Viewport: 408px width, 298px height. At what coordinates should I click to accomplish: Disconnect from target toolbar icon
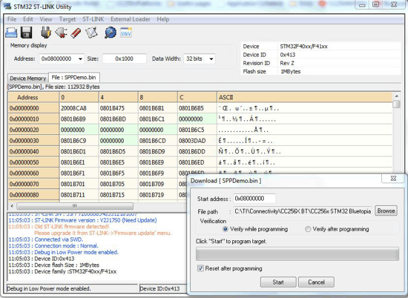61,32
